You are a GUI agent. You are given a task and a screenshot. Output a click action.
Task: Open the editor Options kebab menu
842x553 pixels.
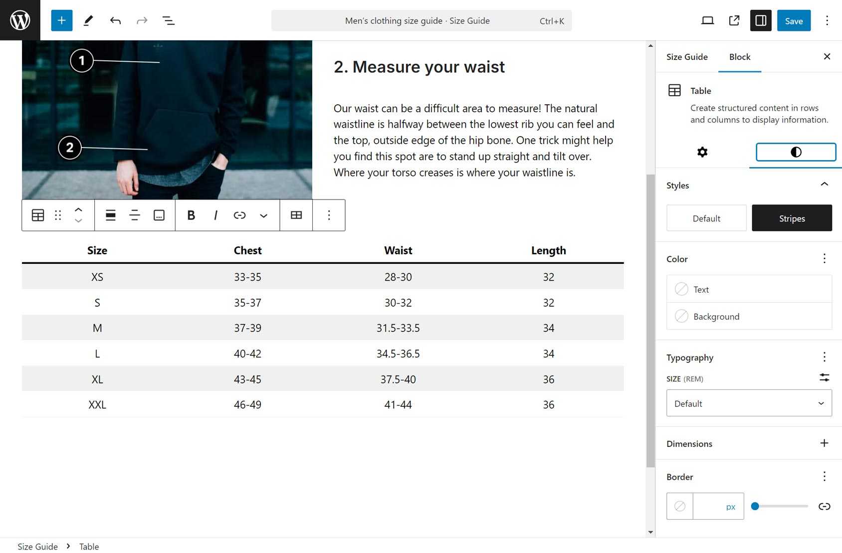(827, 20)
